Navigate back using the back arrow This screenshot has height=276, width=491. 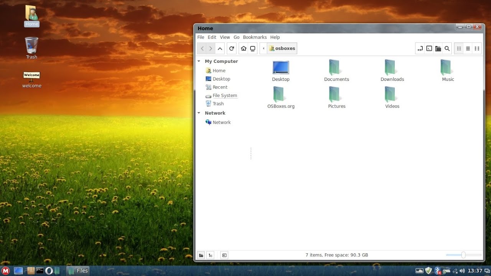pyautogui.click(x=202, y=49)
